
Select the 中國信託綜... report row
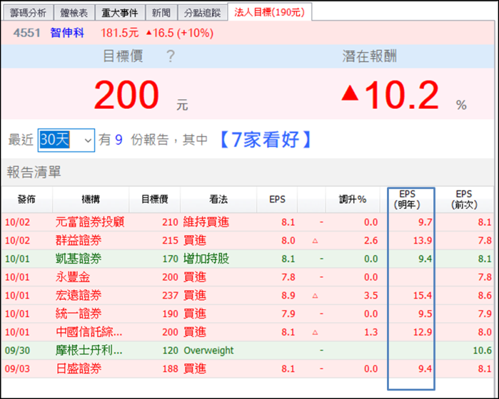tap(248, 332)
